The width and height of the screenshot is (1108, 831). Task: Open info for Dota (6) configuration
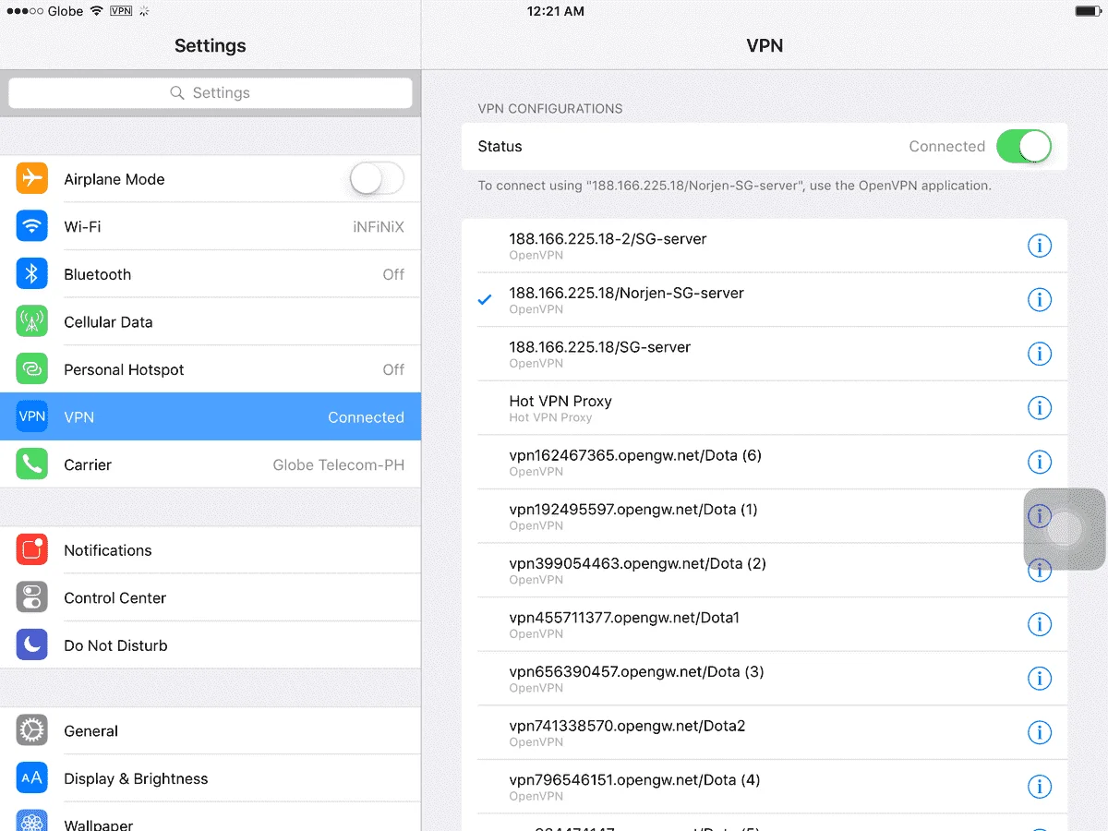point(1040,463)
